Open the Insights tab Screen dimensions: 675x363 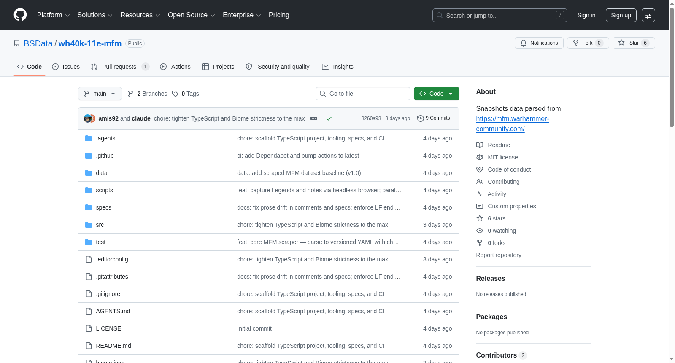pos(337,67)
